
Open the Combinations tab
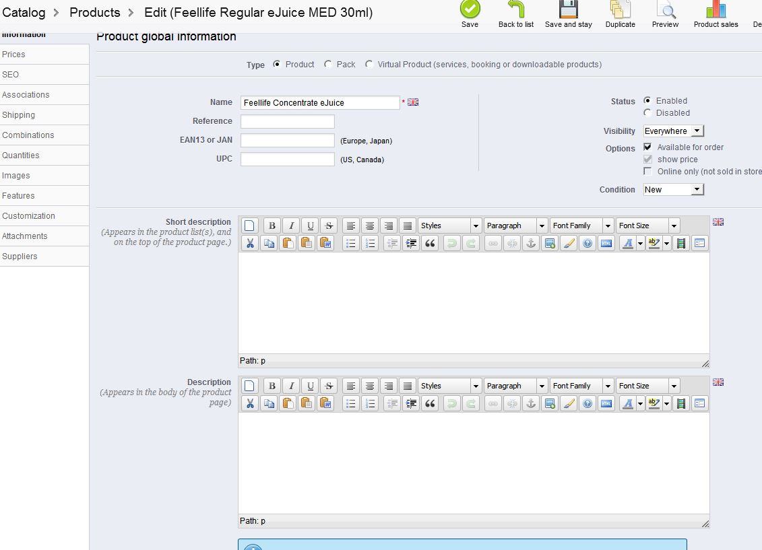pos(44,135)
